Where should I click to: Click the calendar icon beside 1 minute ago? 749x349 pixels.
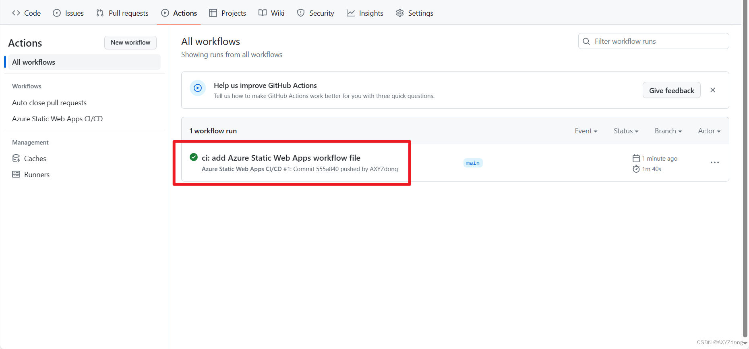(x=636, y=158)
